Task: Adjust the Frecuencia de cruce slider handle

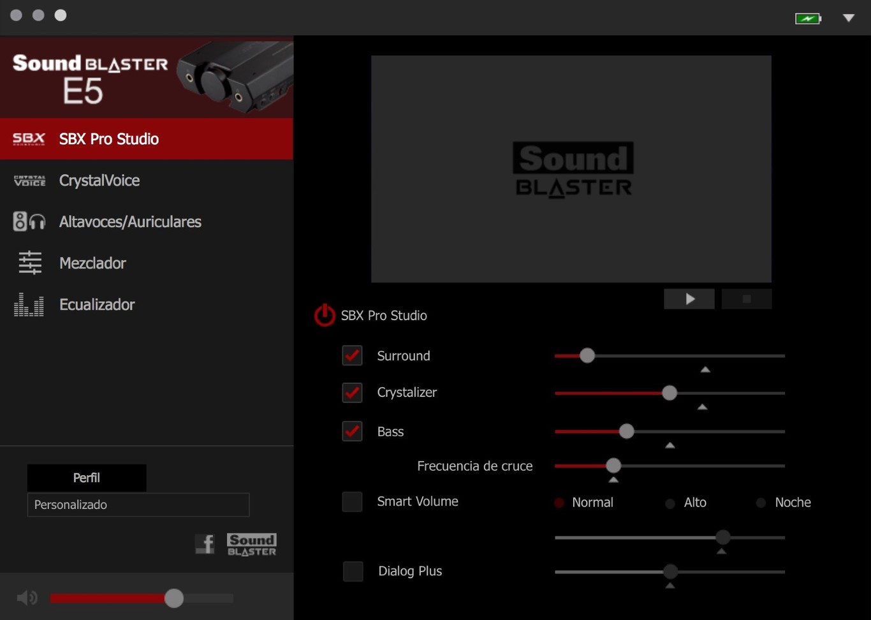Action: click(613, 466)
